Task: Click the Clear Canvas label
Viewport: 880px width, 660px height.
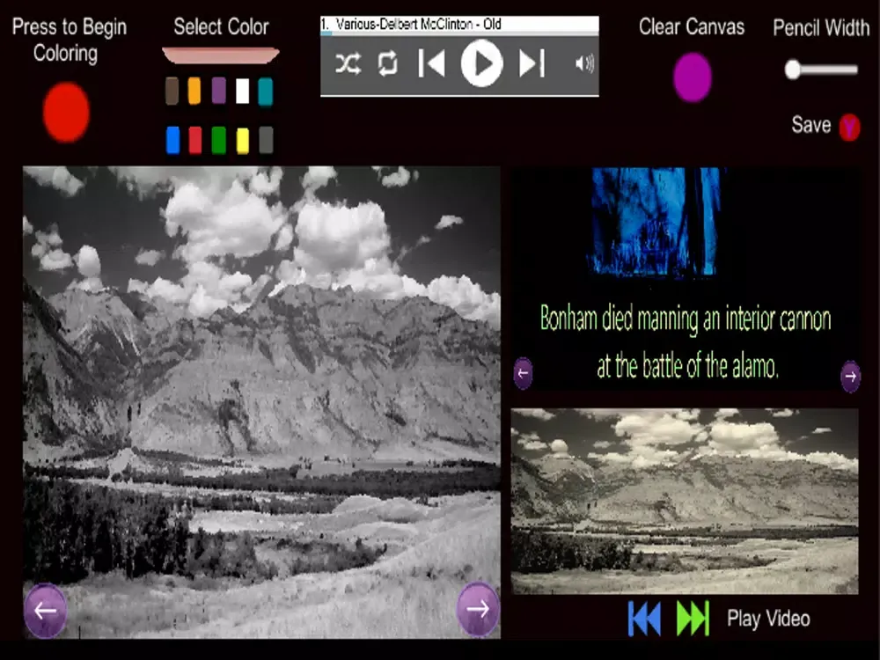Action: [x=692, y=26]
